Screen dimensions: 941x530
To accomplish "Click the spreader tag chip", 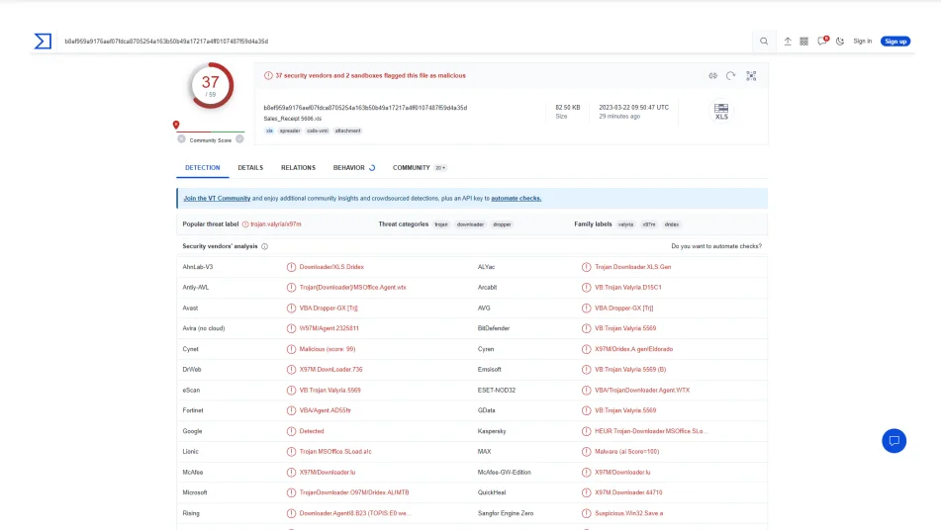I will pyautogui.click(x=290, y=131).
